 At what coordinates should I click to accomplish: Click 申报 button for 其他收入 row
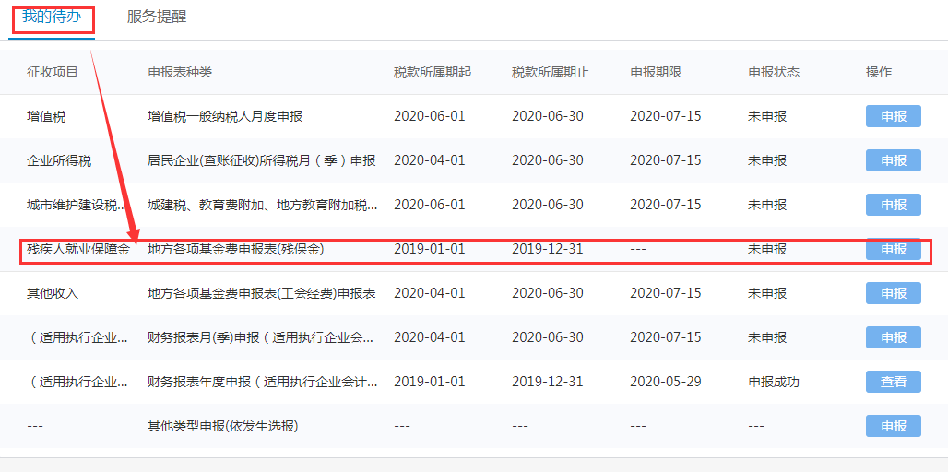click(893, 293)
